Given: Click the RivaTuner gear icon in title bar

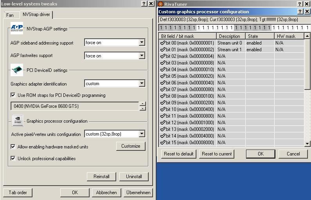Looking at the screenshot, I should pyautogui.click(x=160, y=4).
